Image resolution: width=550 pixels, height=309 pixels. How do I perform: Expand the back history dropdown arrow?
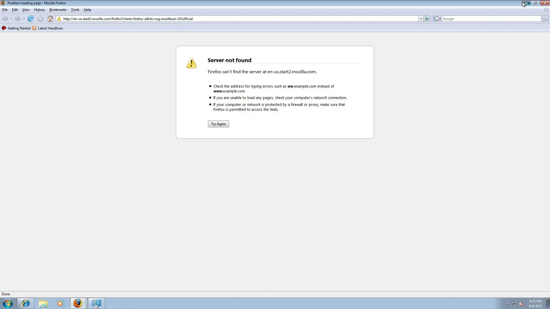tap(11, 19)
